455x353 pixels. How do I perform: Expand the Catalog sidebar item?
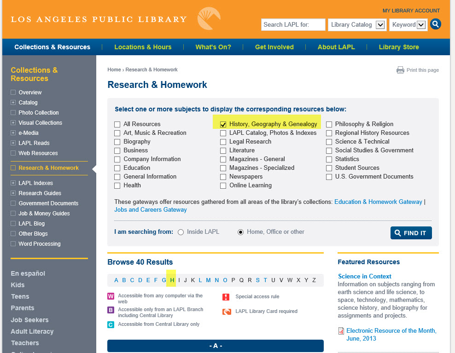tap(13, 102)
